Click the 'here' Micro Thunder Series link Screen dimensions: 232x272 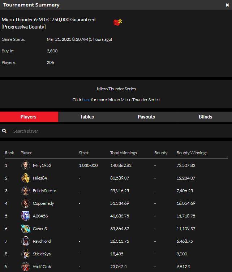pos(86,100)
